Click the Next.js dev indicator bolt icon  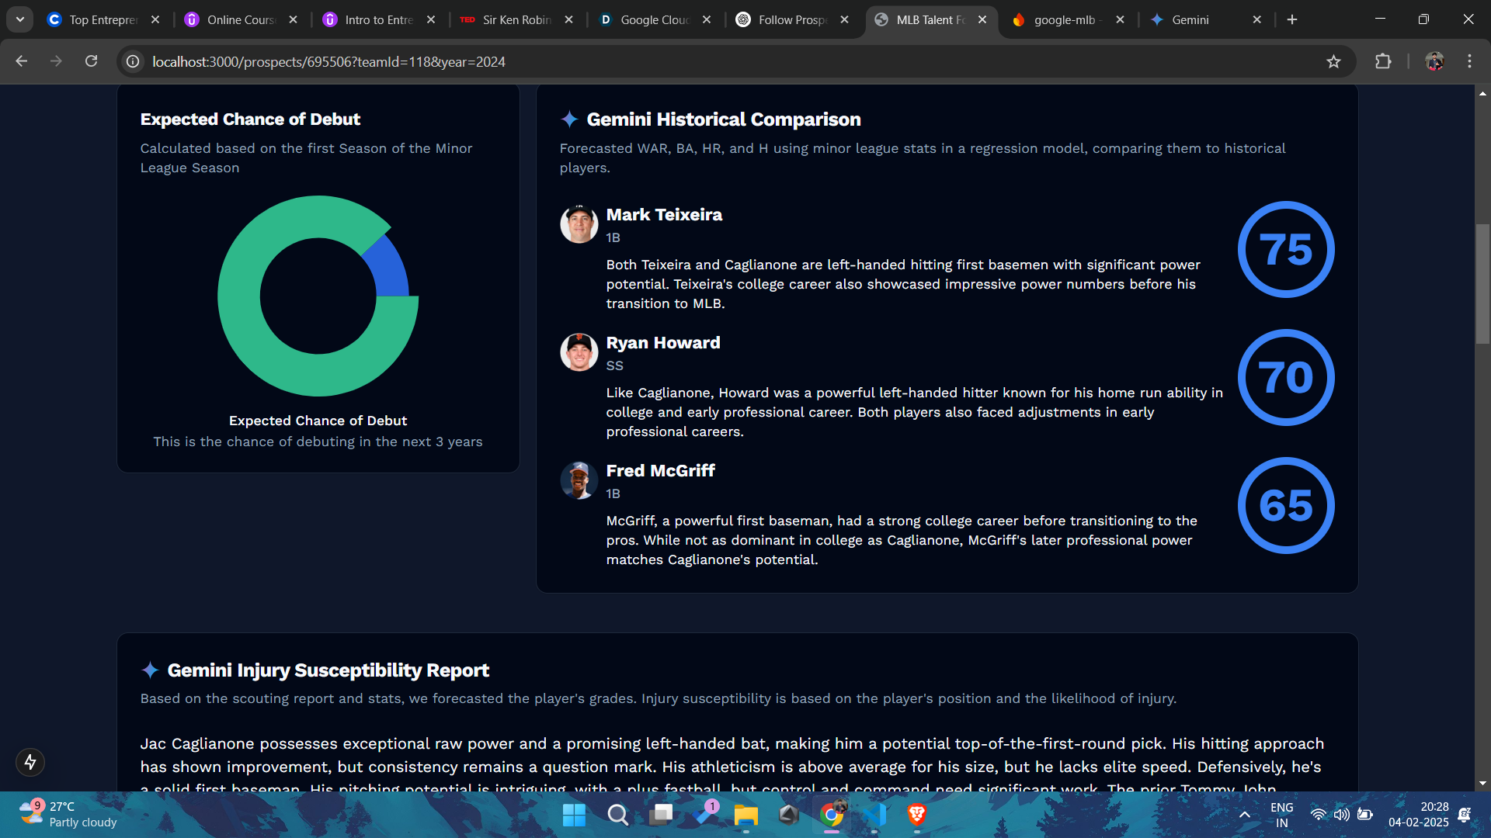point(30,762)
